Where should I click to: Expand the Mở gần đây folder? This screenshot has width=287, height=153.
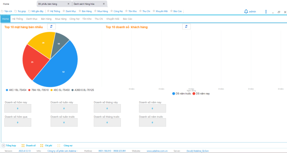[36, 11]
